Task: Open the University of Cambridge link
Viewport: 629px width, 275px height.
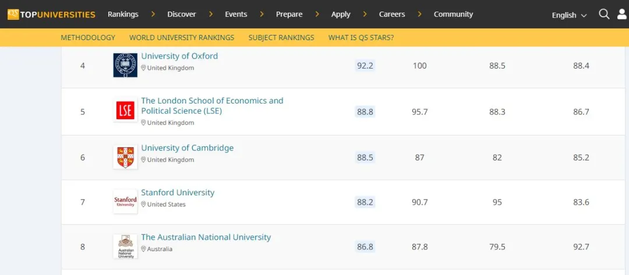Action: pos(188,148)
